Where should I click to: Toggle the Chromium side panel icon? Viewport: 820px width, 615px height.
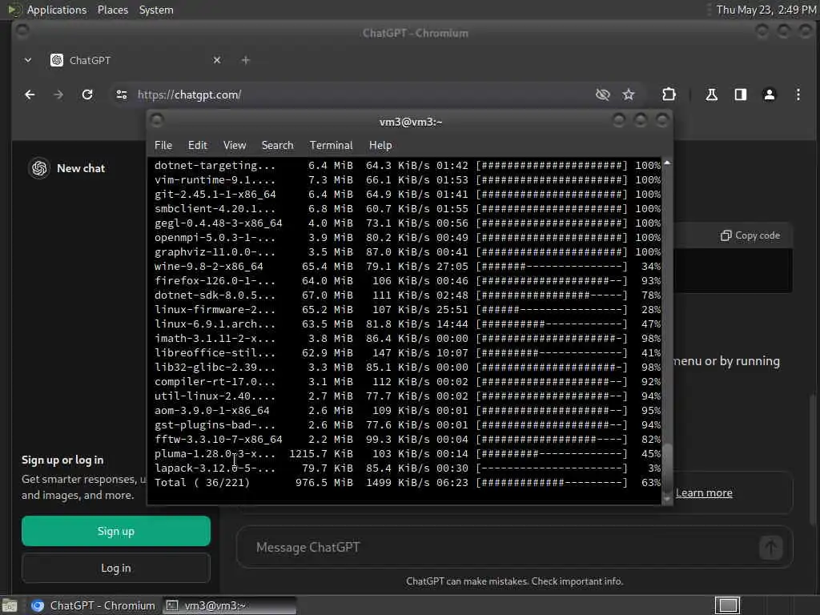pos(741,94)
